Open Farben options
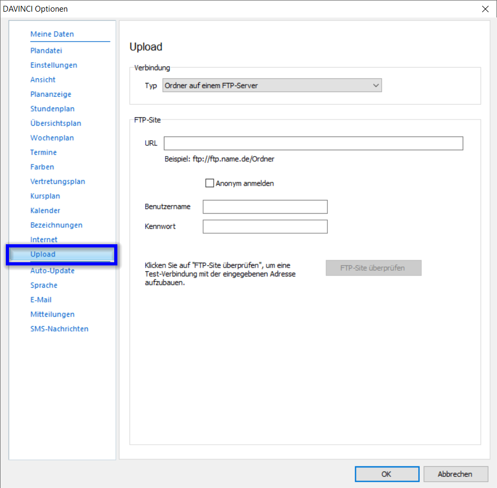497x488 pixels. [x=42, y=167]
